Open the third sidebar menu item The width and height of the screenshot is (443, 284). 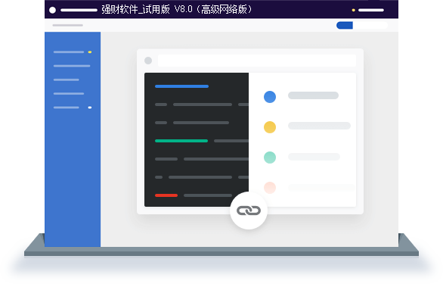click(x=66, y=80)
